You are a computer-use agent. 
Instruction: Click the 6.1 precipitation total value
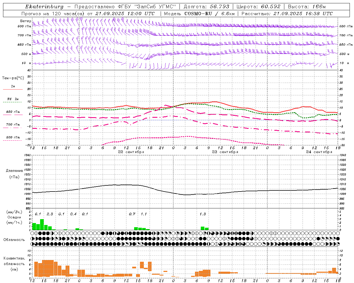coord(38,214)
